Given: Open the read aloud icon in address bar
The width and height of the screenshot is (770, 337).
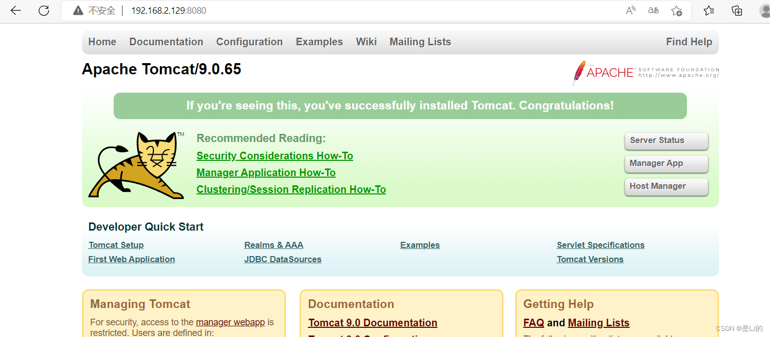Looking at the screenshot, I should tap(631, 11).
